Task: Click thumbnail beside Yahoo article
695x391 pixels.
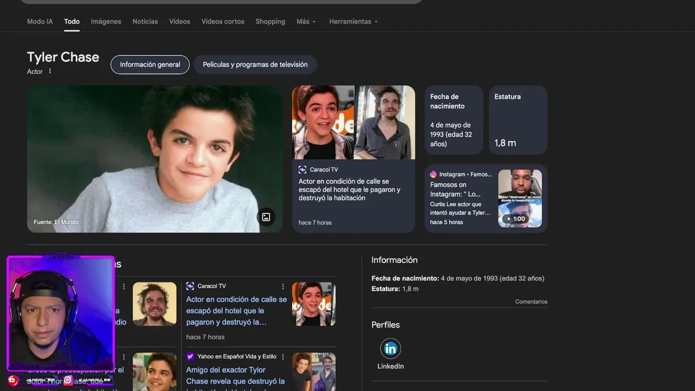Action: (314, 372)
